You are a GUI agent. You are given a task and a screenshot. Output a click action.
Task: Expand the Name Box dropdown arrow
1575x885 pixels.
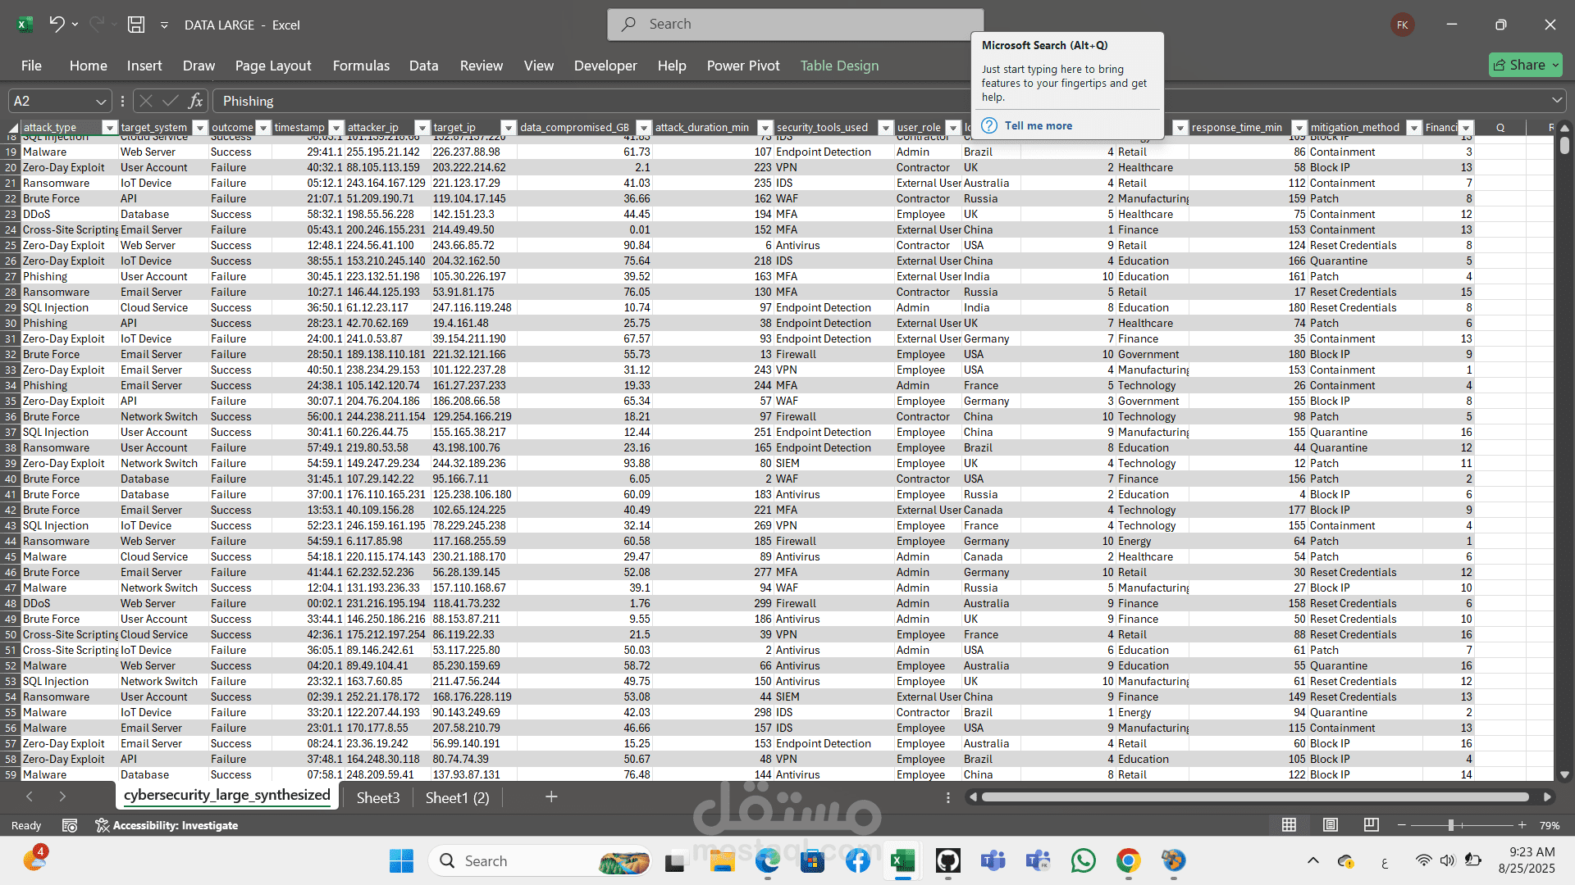101,102
